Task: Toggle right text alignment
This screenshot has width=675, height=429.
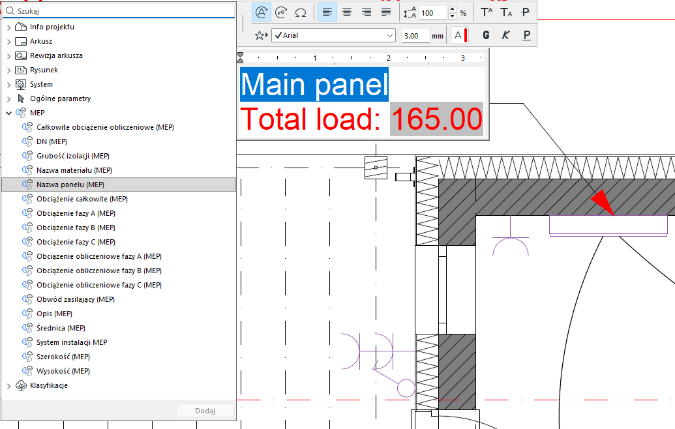Action: pyautogui.click(x=367, y=12)
